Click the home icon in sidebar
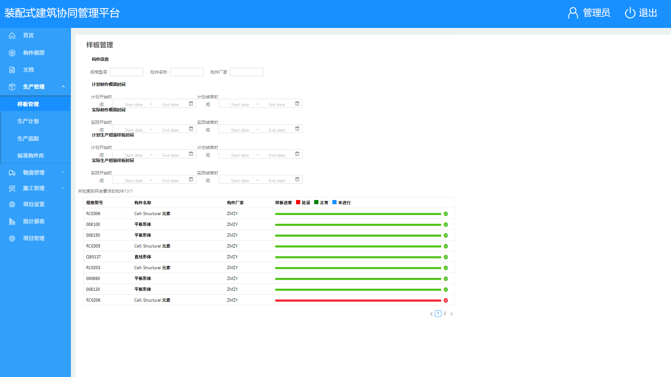Screen dimensions: 671x377 tap(12, 36)
